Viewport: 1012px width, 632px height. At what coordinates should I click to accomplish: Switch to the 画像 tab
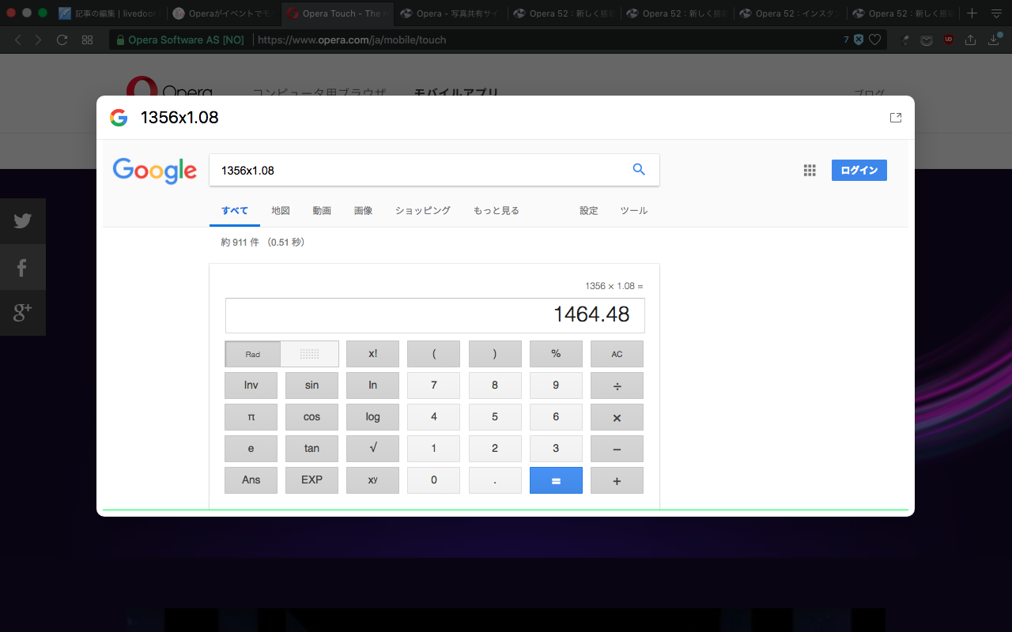(x=363, y=211)
